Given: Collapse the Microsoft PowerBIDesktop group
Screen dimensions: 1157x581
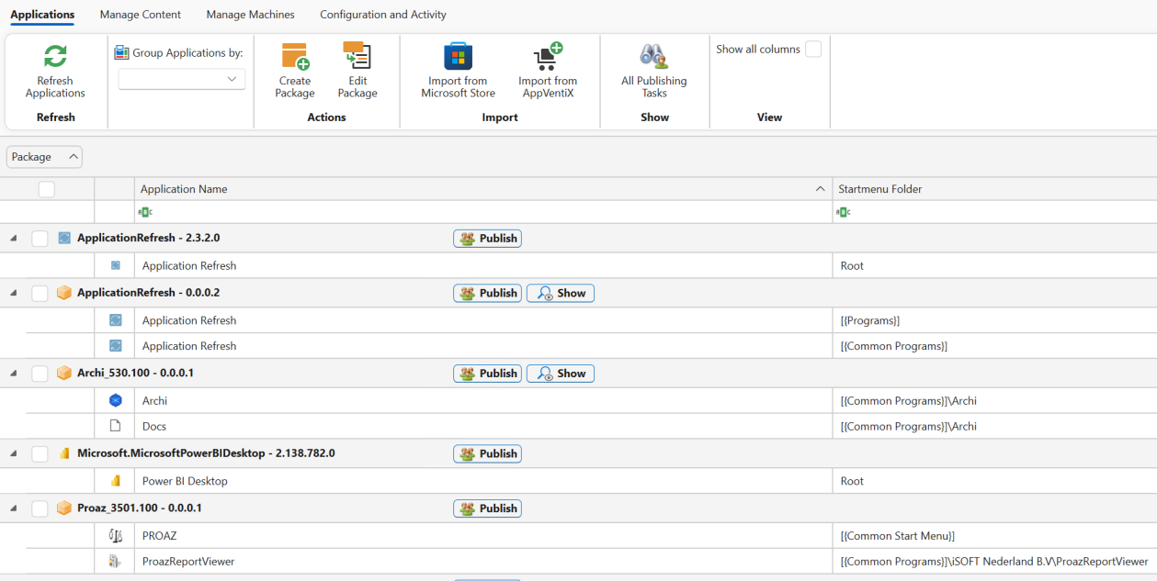Looking at the screenshot, I should (14, 454).
